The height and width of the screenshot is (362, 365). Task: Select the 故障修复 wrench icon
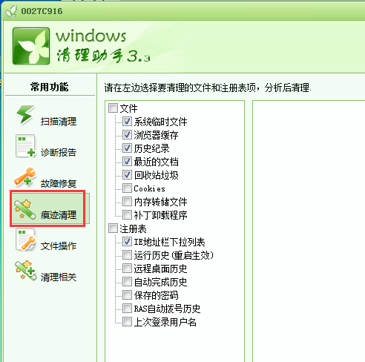[x=25, y=177]
